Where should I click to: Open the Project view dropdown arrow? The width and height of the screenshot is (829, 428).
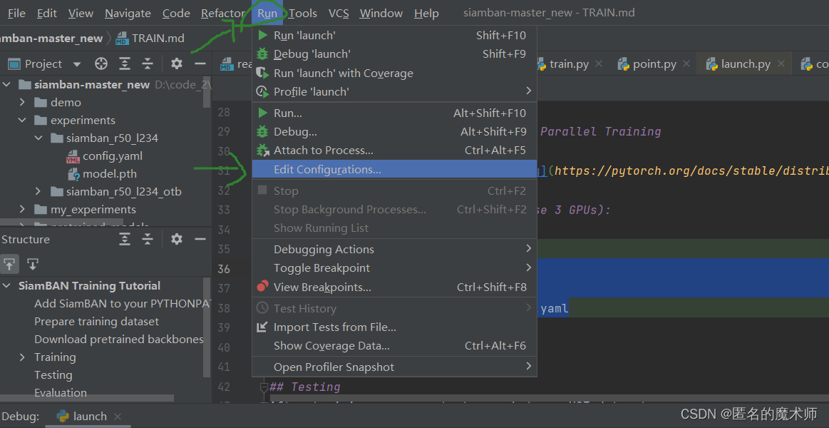(x=76, y=63)
